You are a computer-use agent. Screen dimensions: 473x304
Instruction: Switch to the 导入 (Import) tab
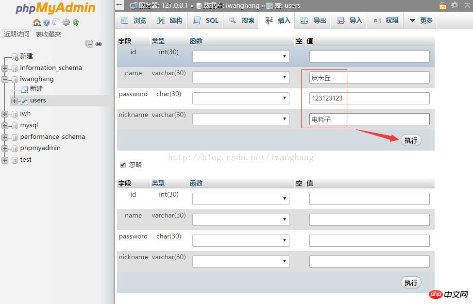tap(349, 20)
